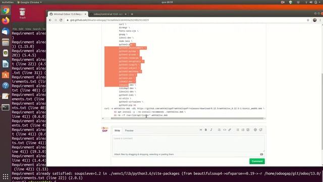Open the Google Chrome app menu dropdown
Viewport: 323px width, 182px height.
click(29, 2)
